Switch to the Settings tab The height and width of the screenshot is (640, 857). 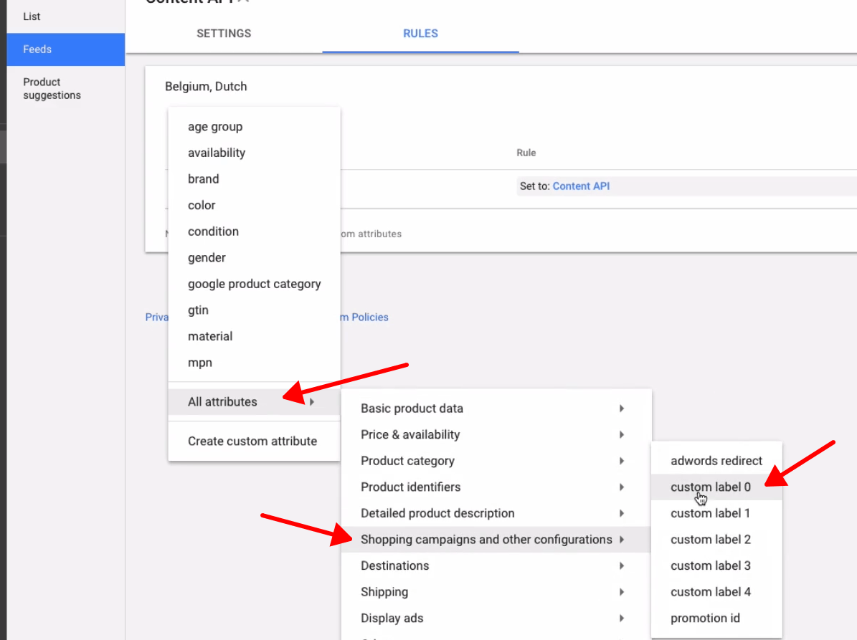tap(224, 34)
